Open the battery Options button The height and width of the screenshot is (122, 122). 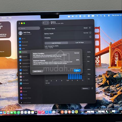click(x=86, y=88)
